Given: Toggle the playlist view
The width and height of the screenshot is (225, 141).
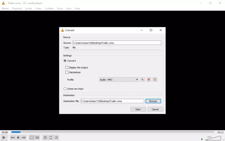Looking at the screenshot, I should tap(45, 138).
